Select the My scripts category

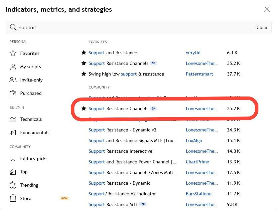tap(31, 67)
